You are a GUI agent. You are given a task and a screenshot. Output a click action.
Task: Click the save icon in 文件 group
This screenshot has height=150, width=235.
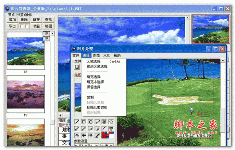coord(77,67)
